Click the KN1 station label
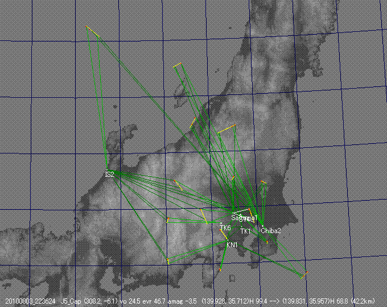The image size is (387, 307). (x=232, y=245)
